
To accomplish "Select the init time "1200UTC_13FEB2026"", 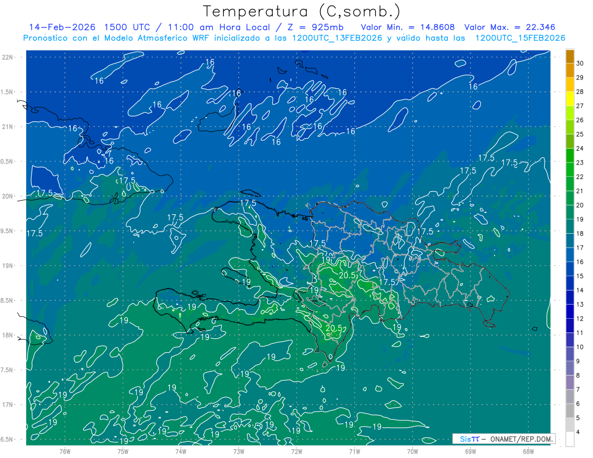I will pos(337,38).
